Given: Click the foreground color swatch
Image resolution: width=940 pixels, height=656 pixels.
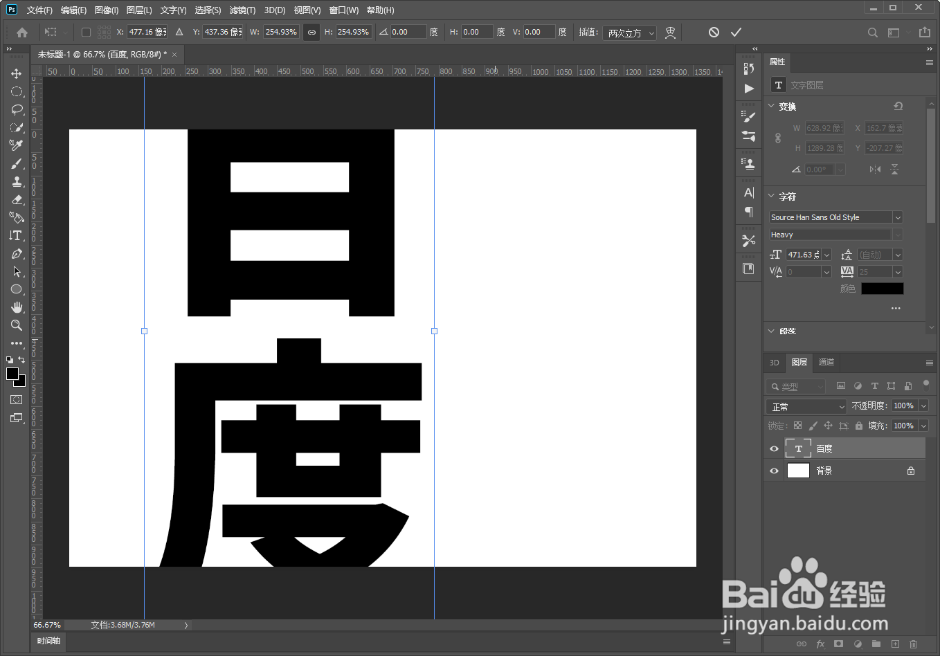Looking at the screenshot, I should point(12,374).
